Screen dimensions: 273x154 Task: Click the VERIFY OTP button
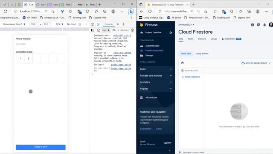[x=41, y=147]
